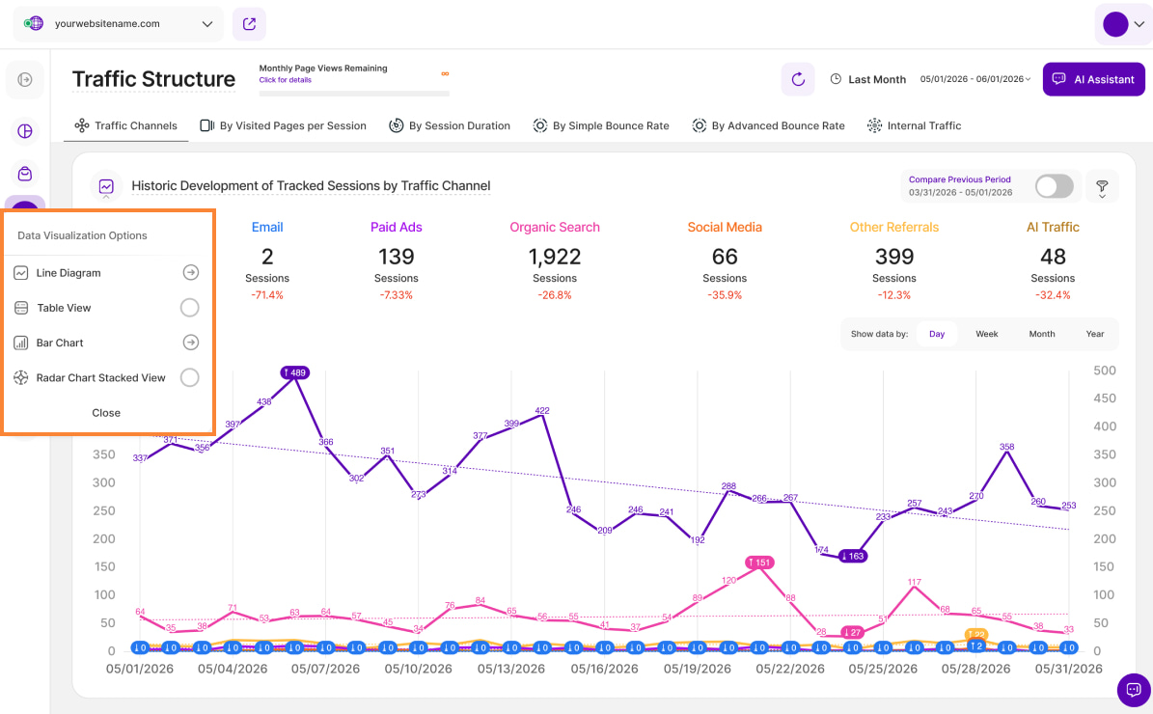Open the pie chart dashboard sidebar icon

tap(25, 131)
